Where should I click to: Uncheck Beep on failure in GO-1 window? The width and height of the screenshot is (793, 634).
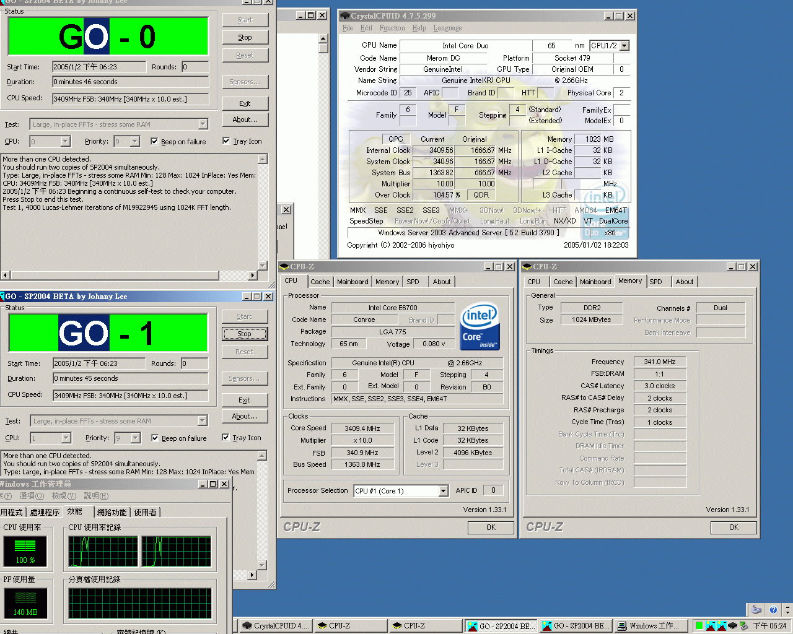coord(155,438)
